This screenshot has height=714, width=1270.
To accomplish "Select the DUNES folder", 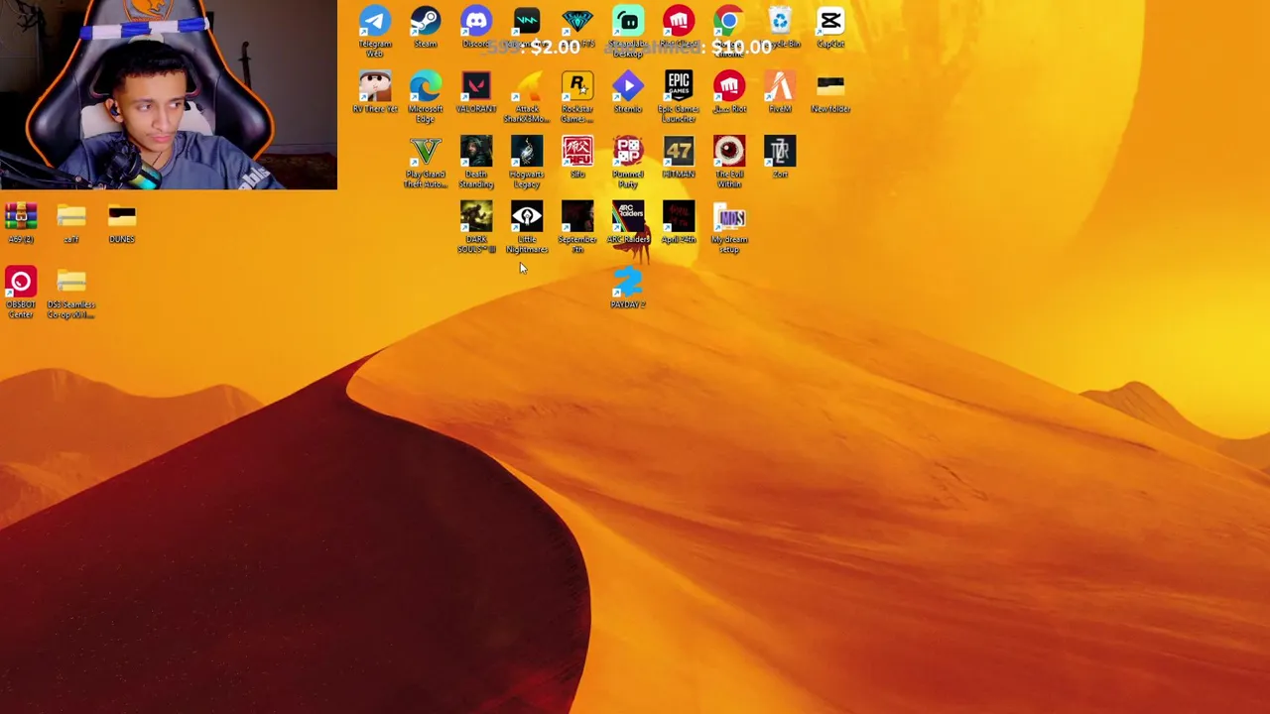I will 122,222.
